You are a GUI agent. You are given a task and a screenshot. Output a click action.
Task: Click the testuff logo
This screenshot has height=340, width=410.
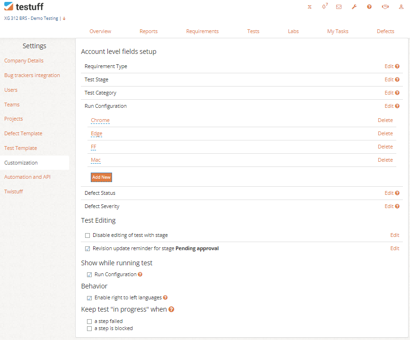pyautogui.click(x=24, y=7)
